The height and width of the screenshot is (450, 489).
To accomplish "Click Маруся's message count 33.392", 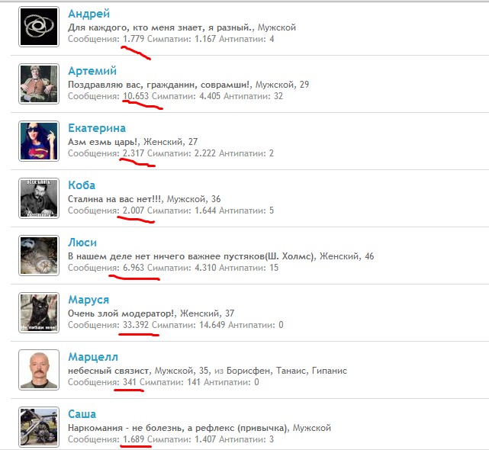I will coord(136,325).
